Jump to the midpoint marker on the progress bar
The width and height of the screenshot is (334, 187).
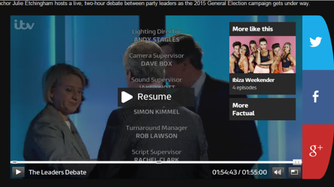point(159,162)
